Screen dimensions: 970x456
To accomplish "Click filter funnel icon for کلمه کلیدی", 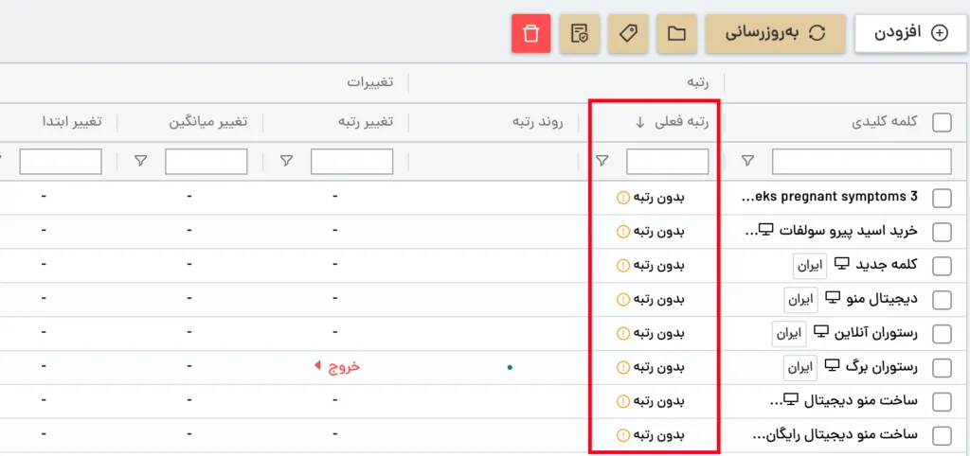I will (x=748, y=161).
